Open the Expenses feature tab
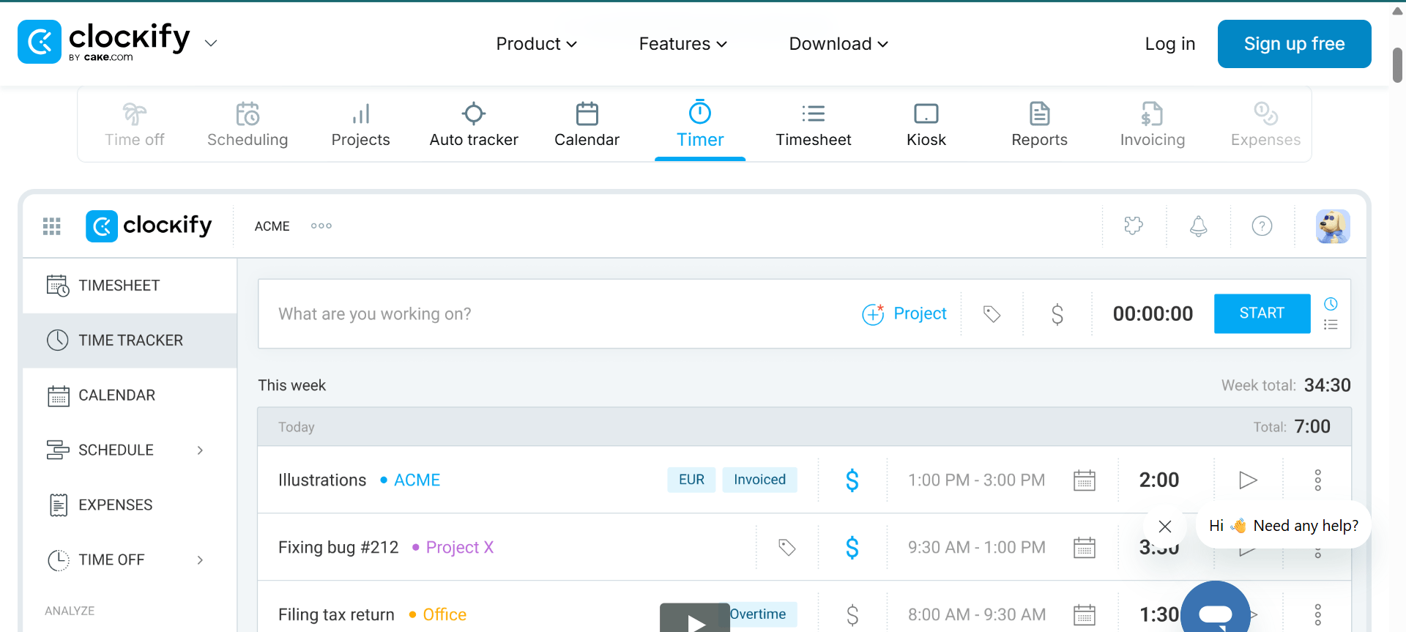The height and width of the screenshot is (632, 1406). click(x=1265, y=124)
